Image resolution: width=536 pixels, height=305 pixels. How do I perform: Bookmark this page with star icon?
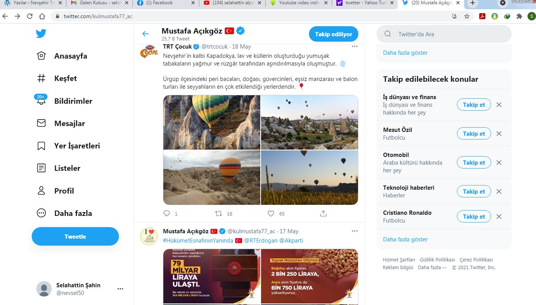(x=467, y=16)
